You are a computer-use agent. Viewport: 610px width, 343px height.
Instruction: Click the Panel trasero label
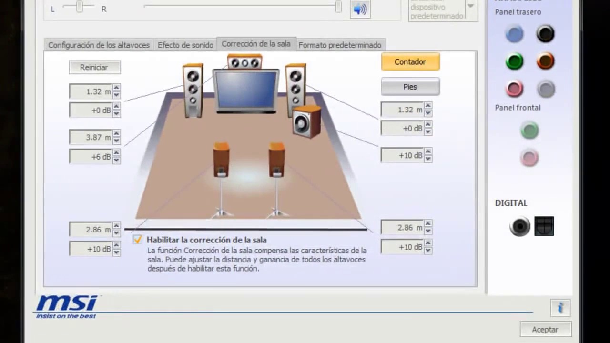click(x=518, y=12)
